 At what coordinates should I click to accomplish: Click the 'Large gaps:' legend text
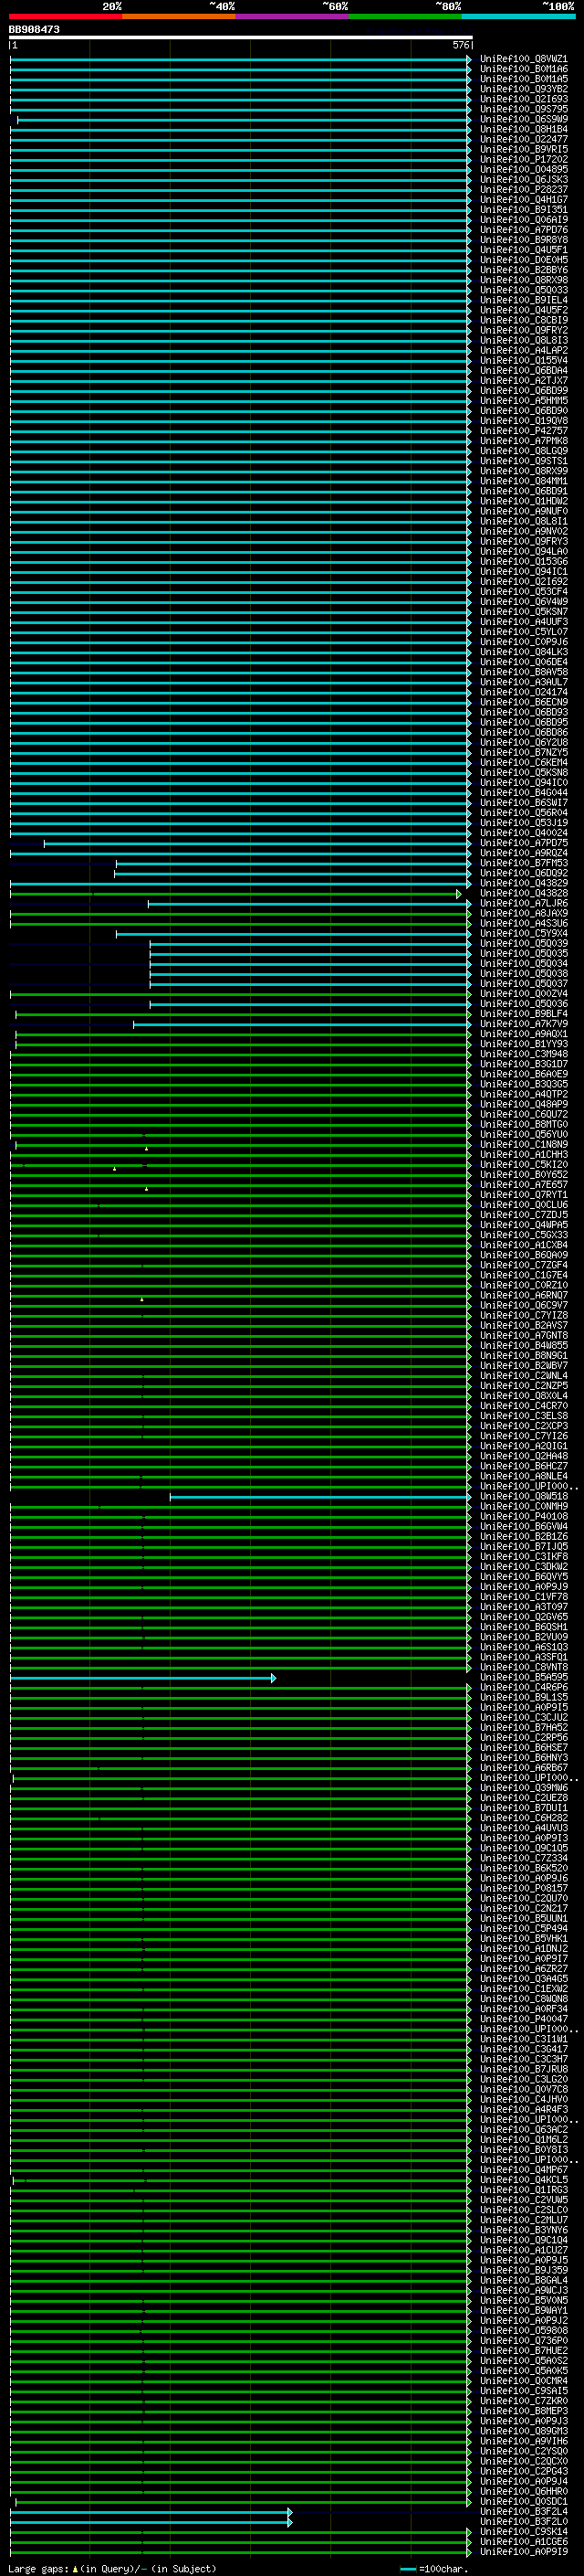pyautogui.click(x=38, y=2569)
